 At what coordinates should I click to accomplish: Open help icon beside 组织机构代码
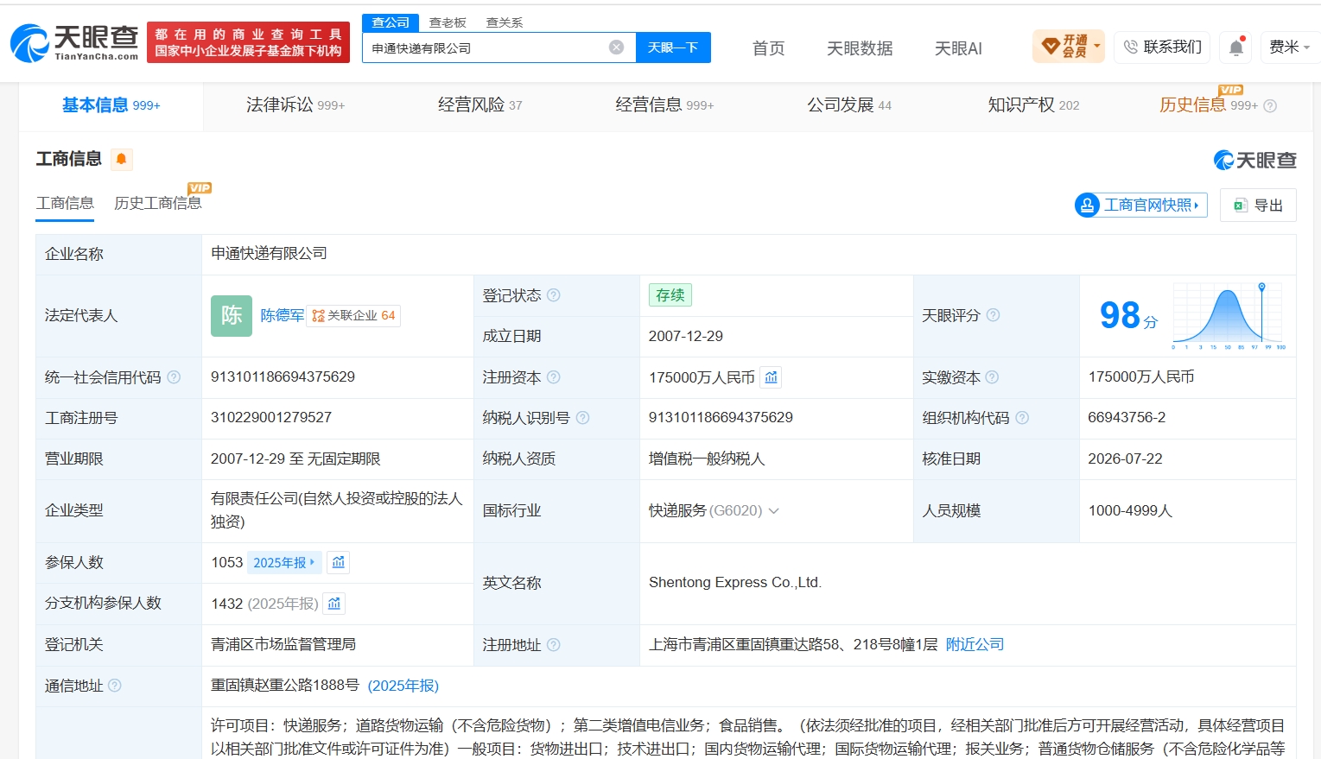point(1022,418)
